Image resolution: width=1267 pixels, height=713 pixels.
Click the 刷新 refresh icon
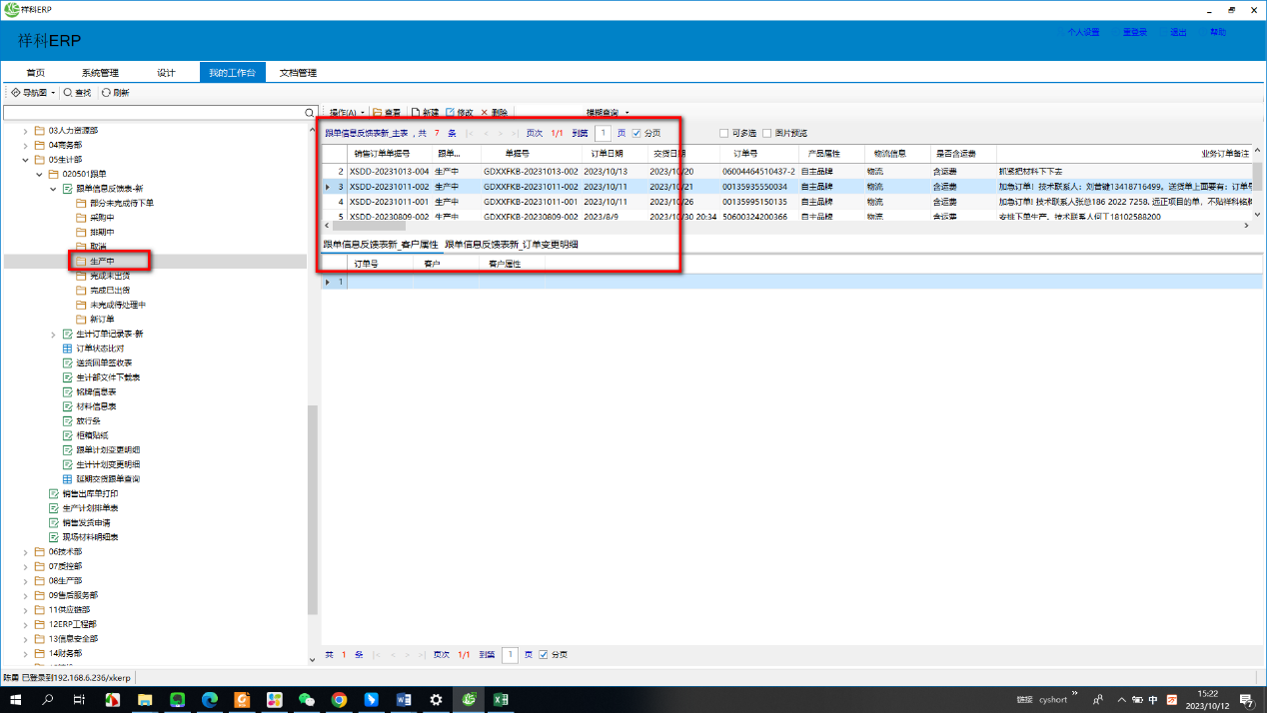[106, 93]
